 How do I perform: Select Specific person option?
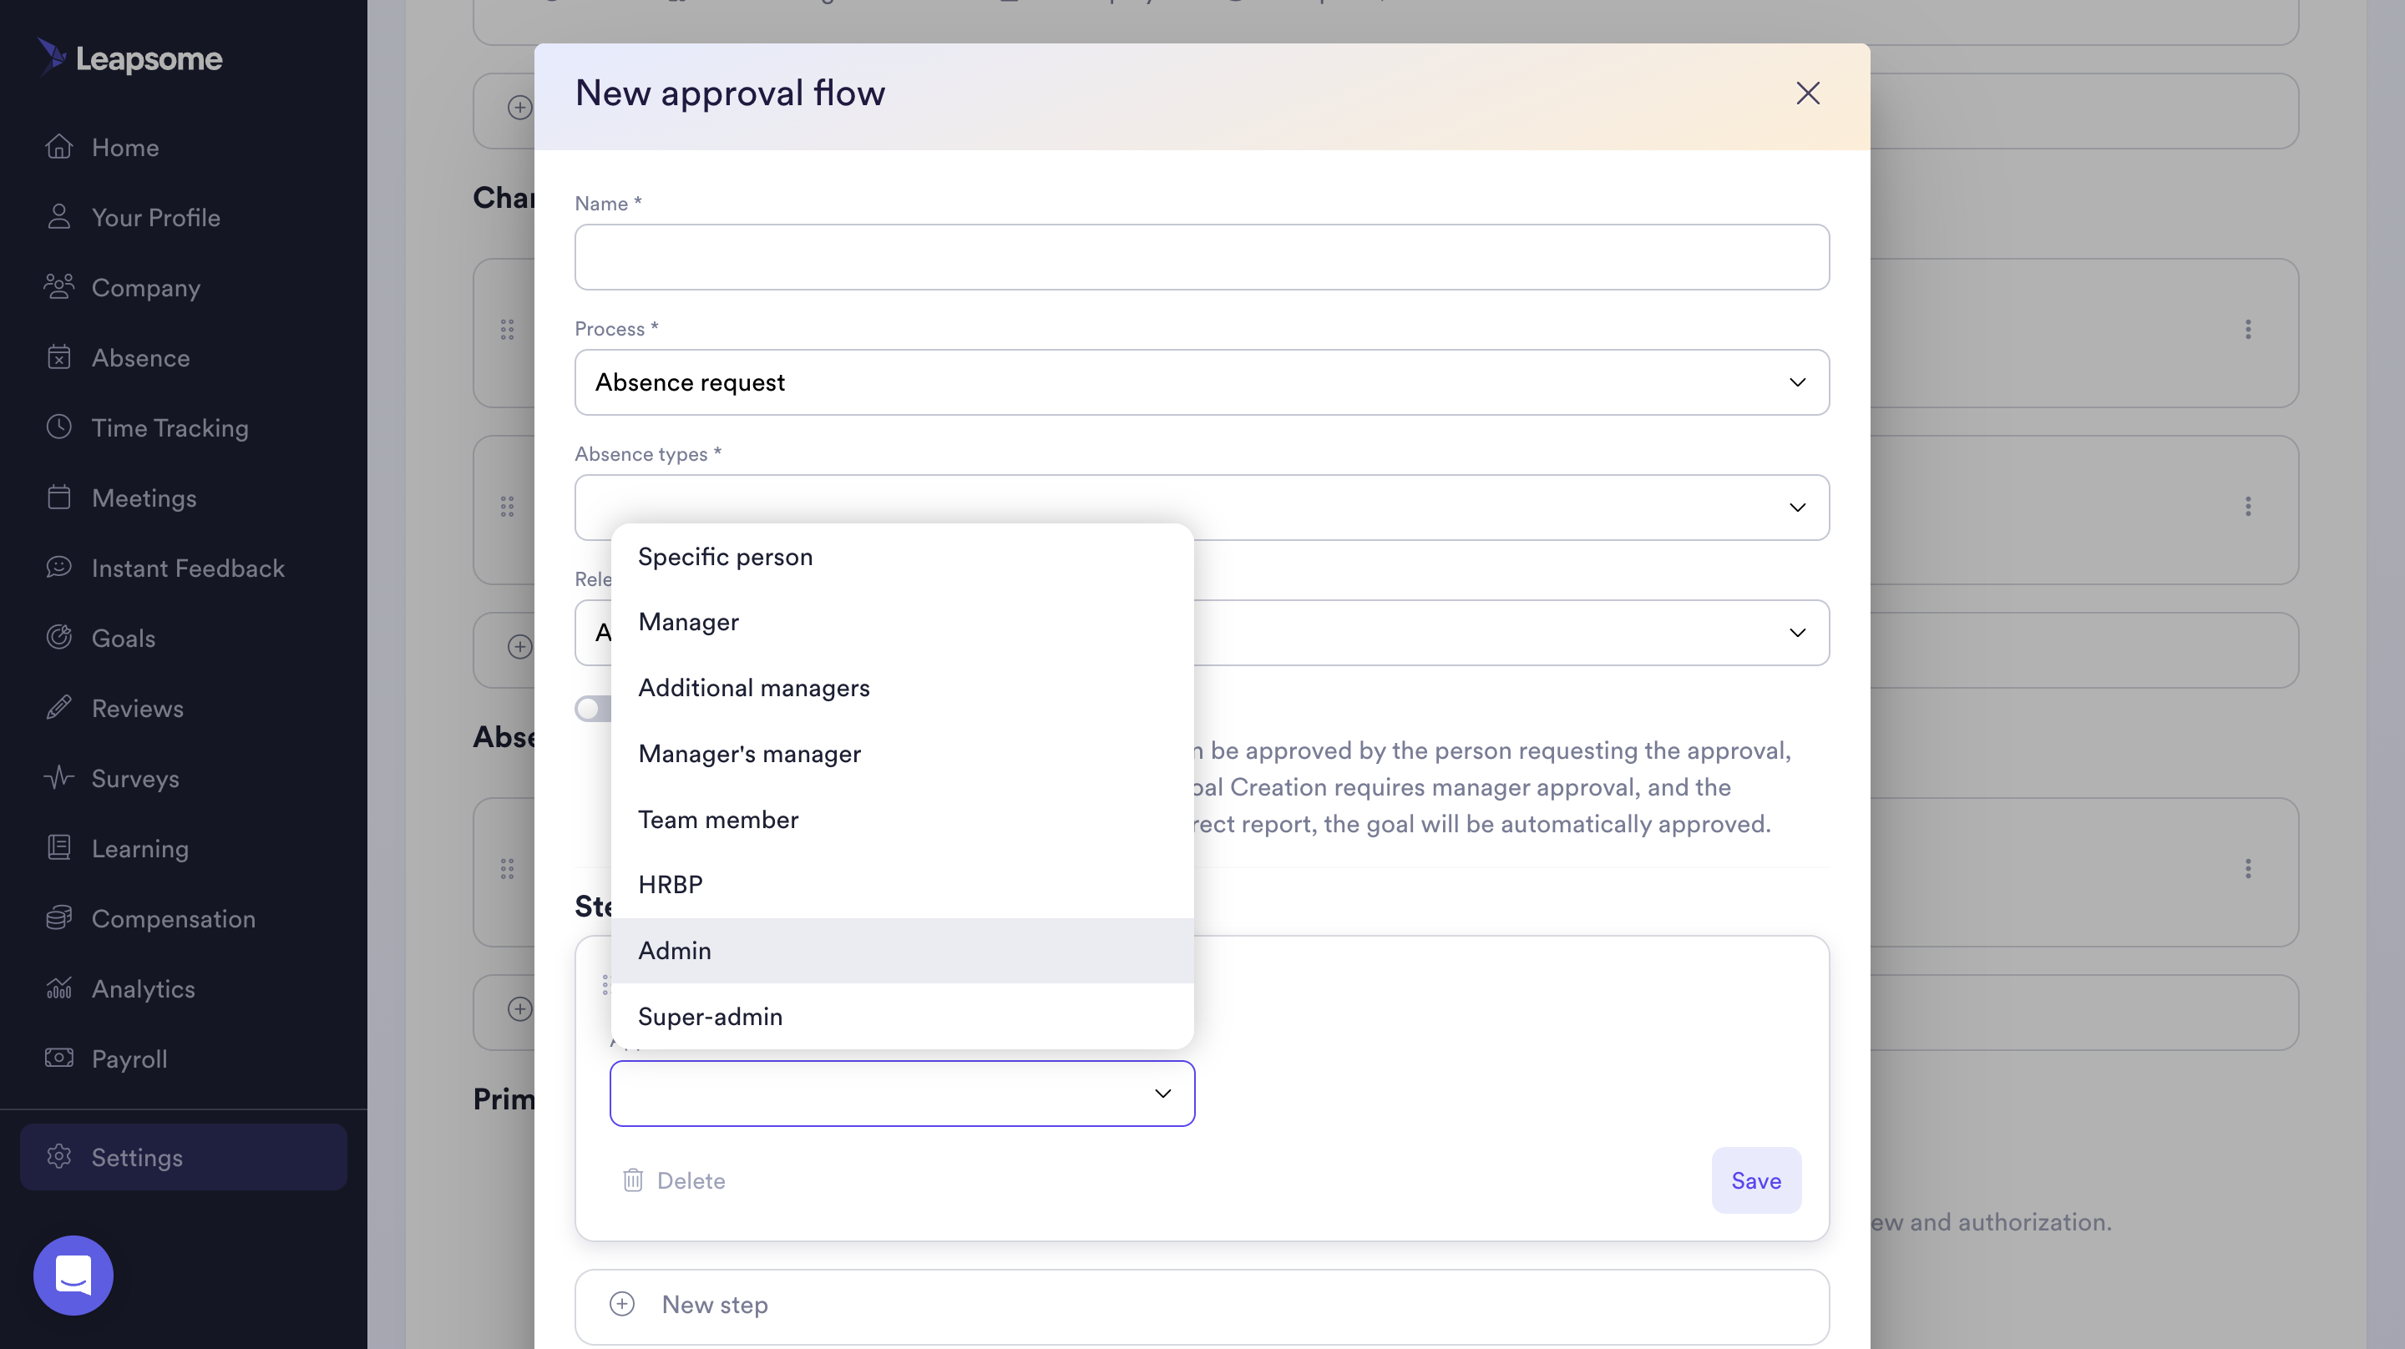click(x=902, y=557)
